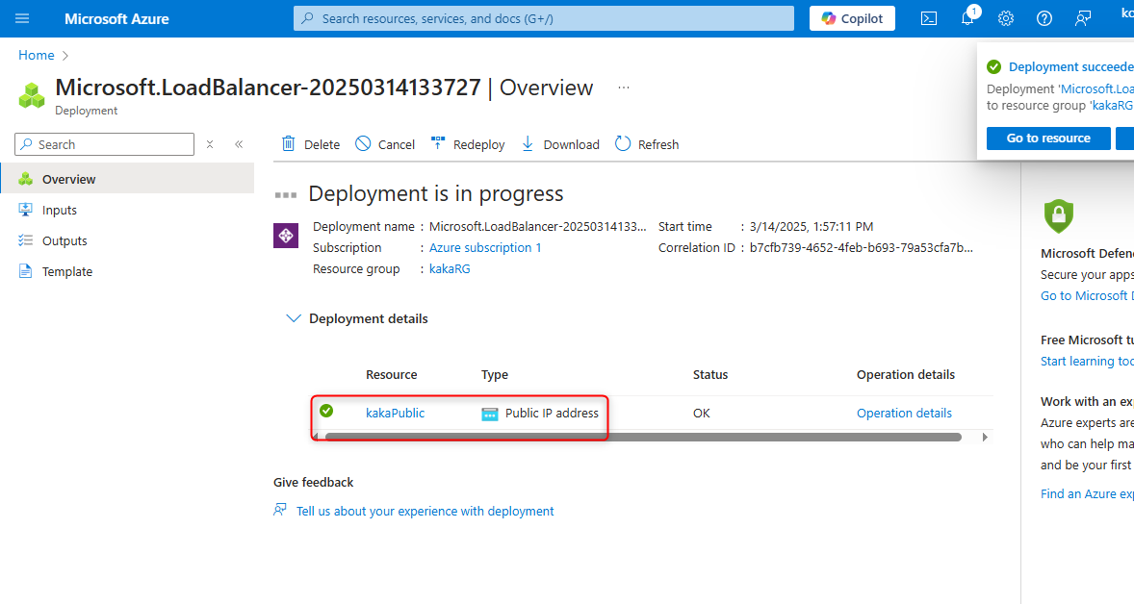Image resolution: width=1134 pixels, height=604 pixels.
Task: Collapse the left menu with double chevron
Action: click(239, 144)
